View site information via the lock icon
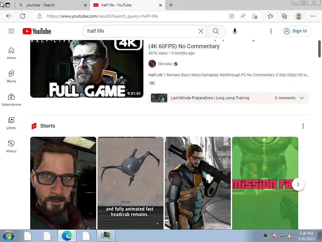Screen dimensions: 322x242 click(x=40, y=16)
